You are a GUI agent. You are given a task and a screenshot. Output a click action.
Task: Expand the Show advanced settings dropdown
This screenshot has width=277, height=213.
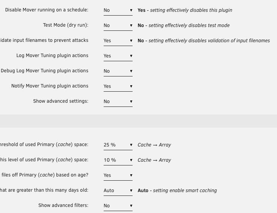(x=118, y=102)
